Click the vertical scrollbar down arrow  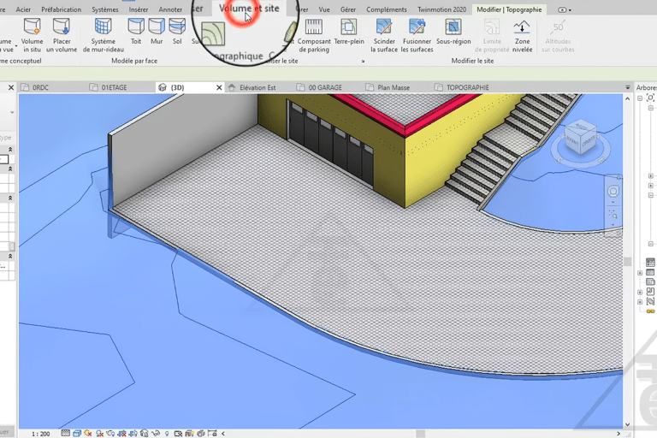point(627,424)
